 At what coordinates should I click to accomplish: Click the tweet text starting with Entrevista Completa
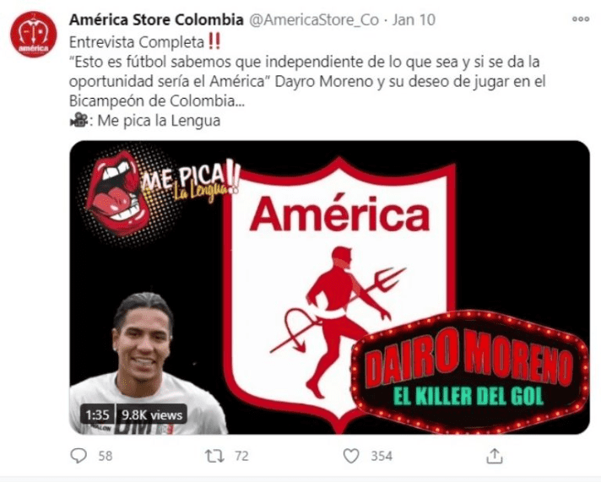[306, 81]
